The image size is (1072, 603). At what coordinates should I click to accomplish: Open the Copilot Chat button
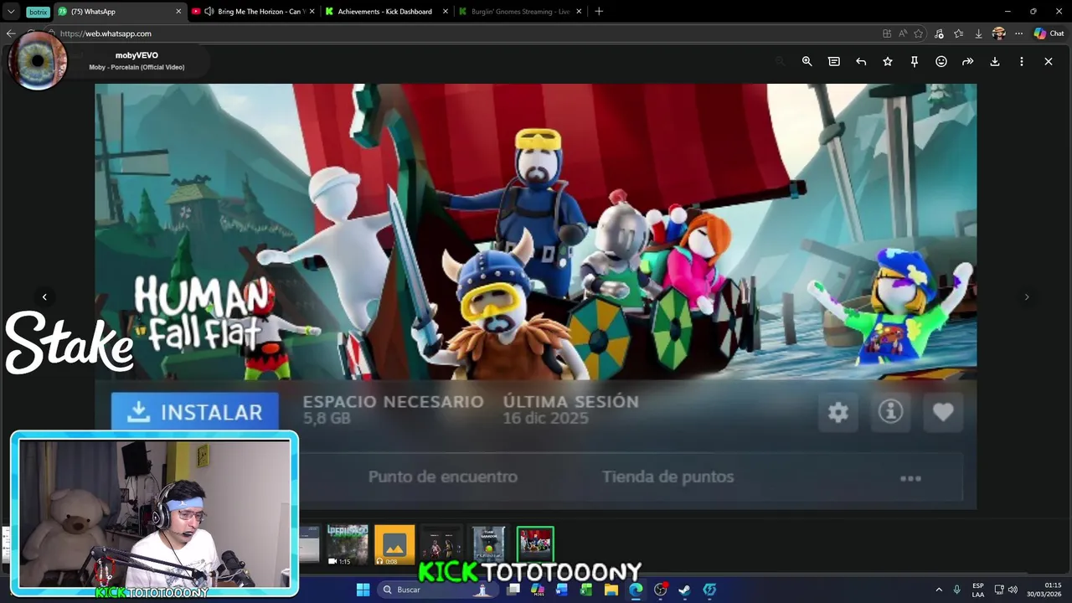click(1049, 33)
